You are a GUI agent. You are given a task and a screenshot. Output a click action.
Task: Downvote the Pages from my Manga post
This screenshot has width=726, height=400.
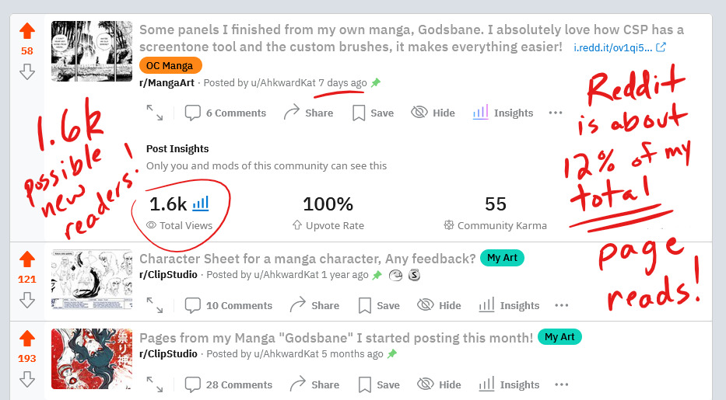pos(27,379)
